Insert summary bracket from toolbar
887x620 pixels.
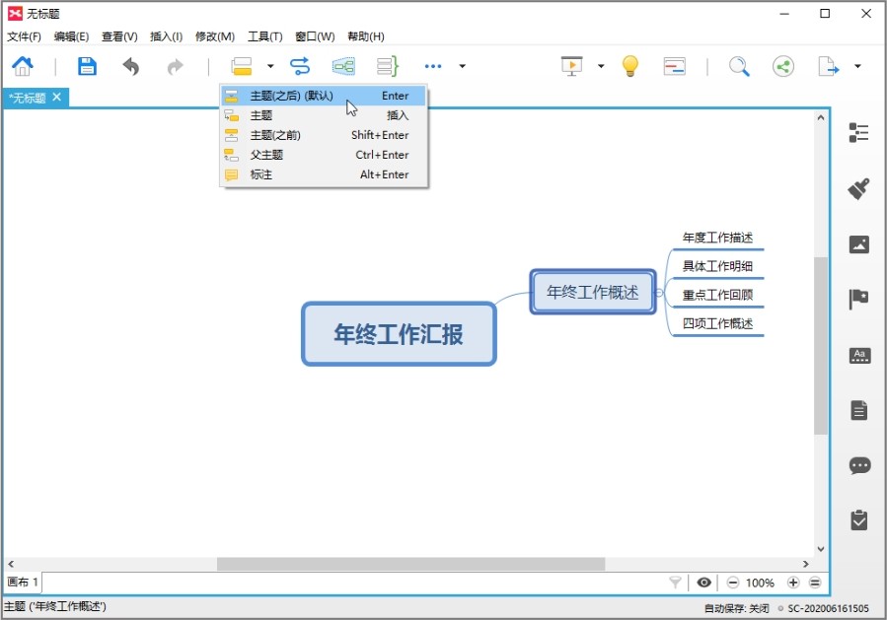387,66
